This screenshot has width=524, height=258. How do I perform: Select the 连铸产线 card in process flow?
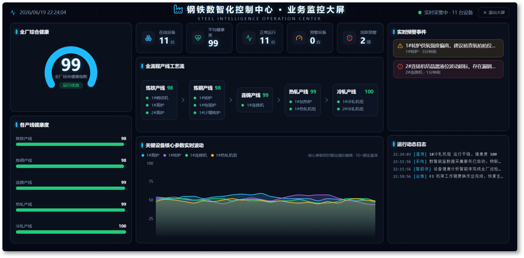[x=255, y=100]
